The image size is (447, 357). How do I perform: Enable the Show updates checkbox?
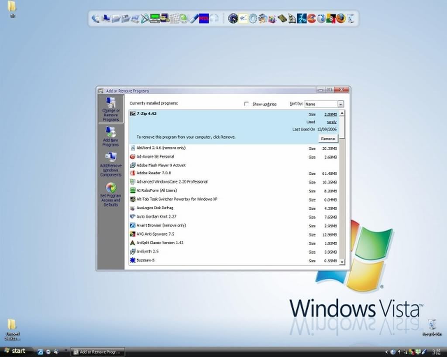(247, 104)
